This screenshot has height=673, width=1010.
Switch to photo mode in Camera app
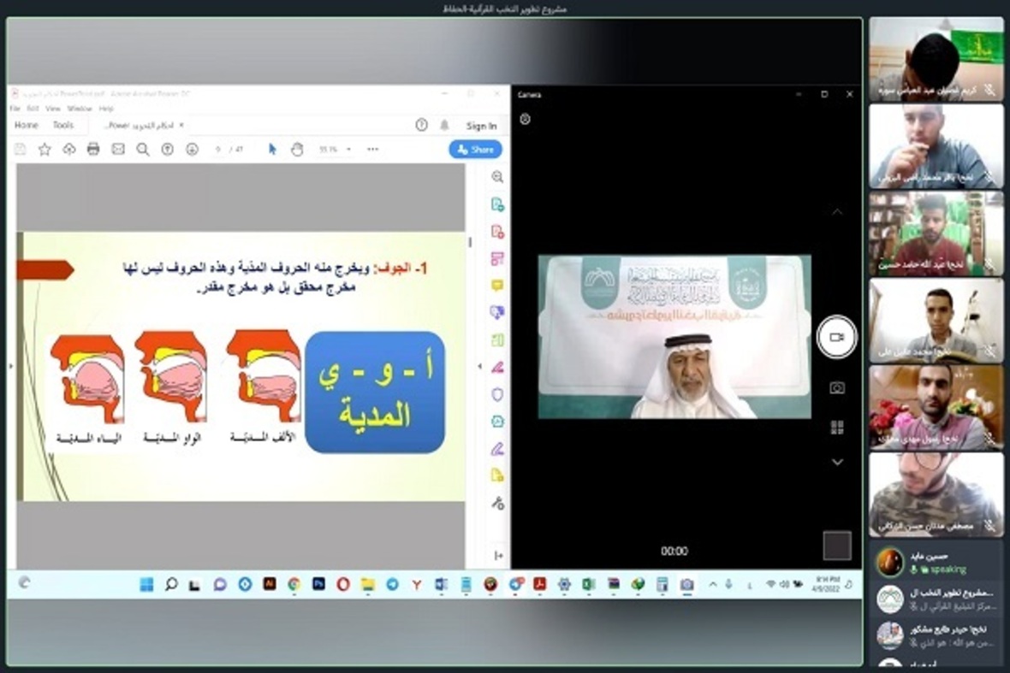pyautogui.click(x=837, y=388)
